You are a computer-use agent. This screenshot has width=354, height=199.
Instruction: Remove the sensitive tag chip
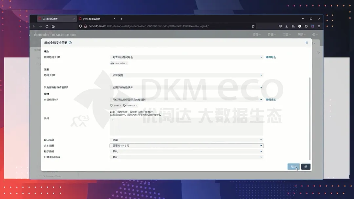(x=137, y=106)
